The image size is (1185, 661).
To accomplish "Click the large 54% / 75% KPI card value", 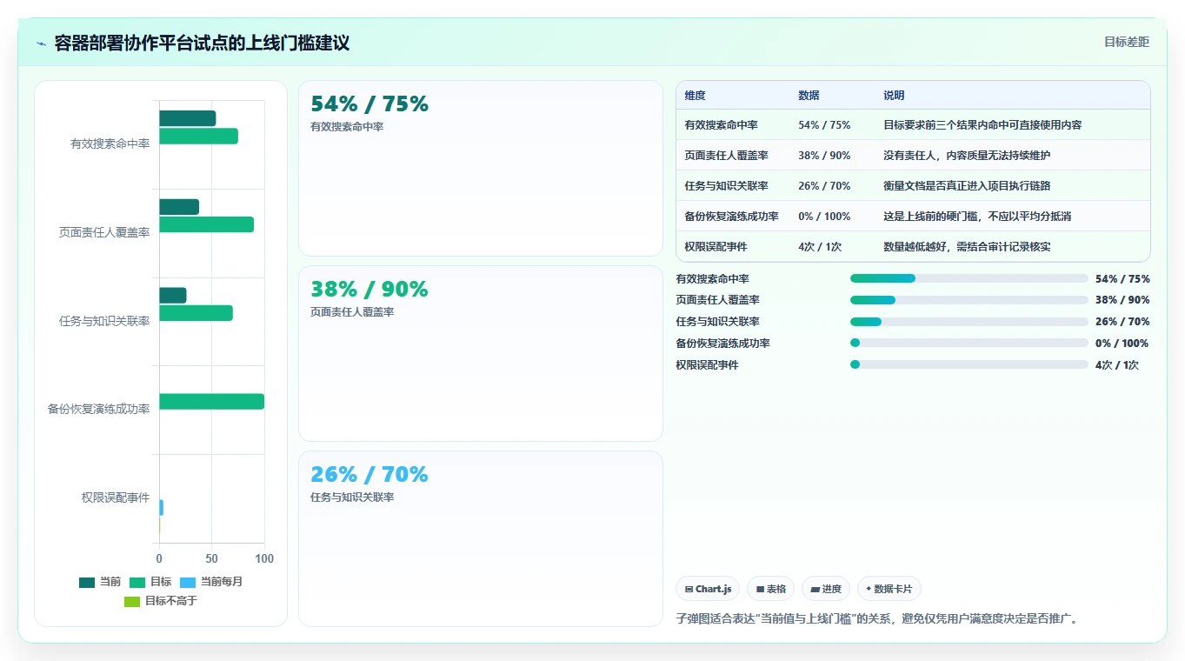I will 369,104.
